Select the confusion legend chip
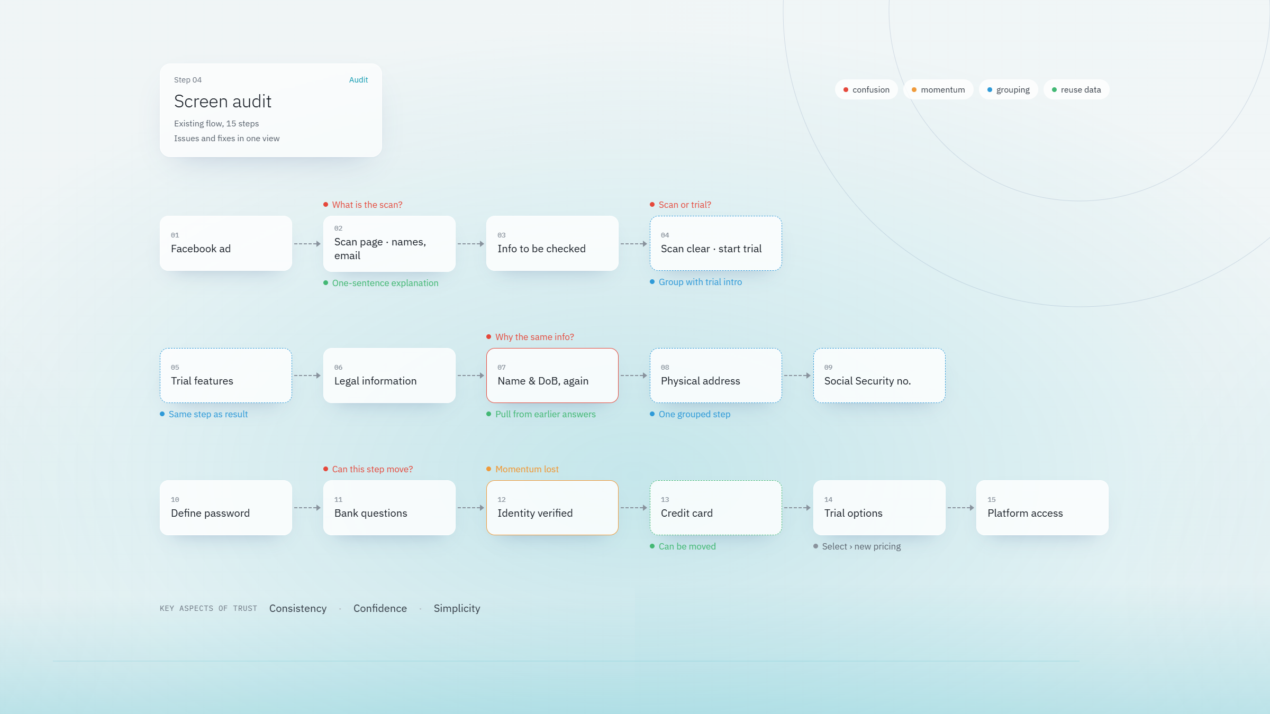The image size is (1270, 714). coord(866,90)
